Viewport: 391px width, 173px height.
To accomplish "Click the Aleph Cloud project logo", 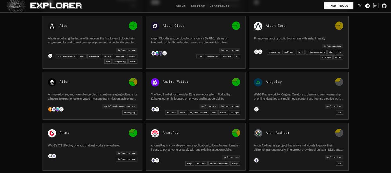I will click(x=155, y=26).
